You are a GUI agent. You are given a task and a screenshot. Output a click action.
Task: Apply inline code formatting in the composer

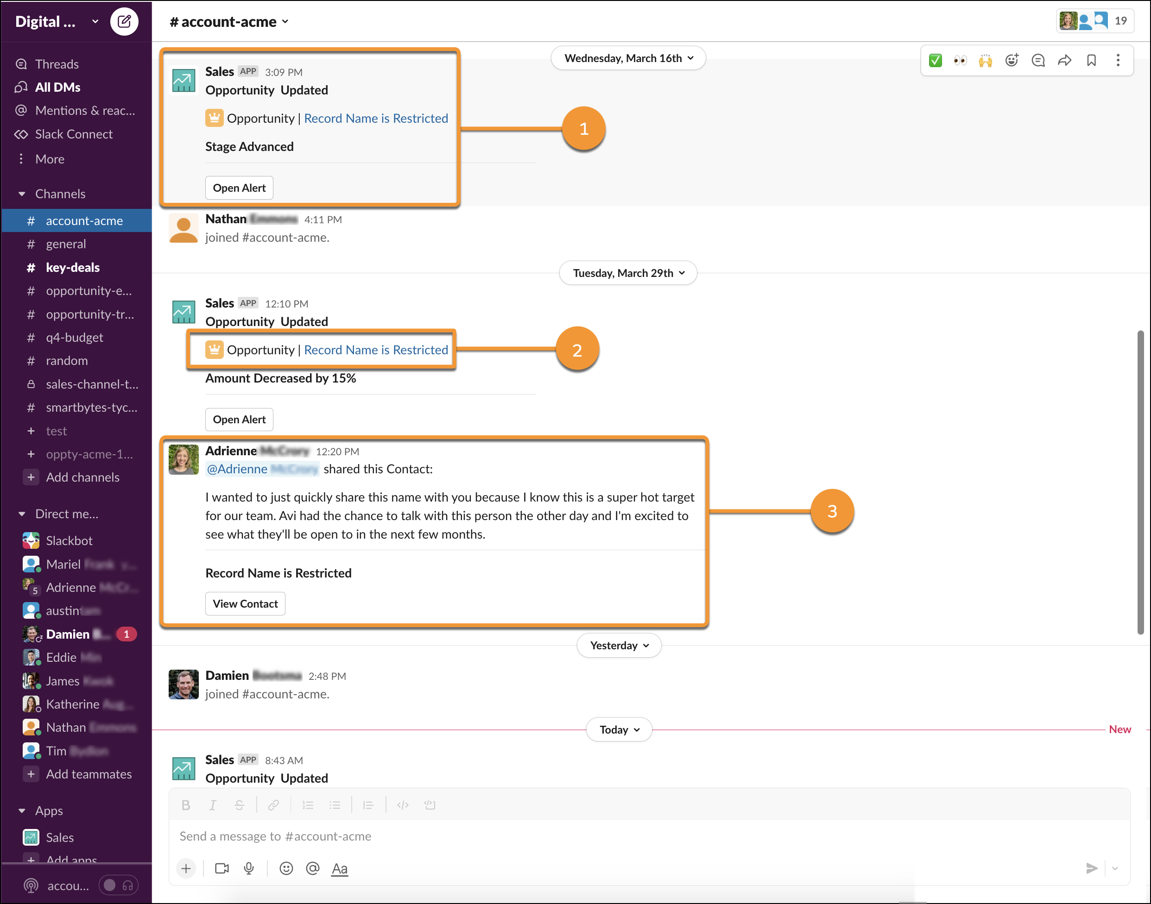tap(403, 805)
